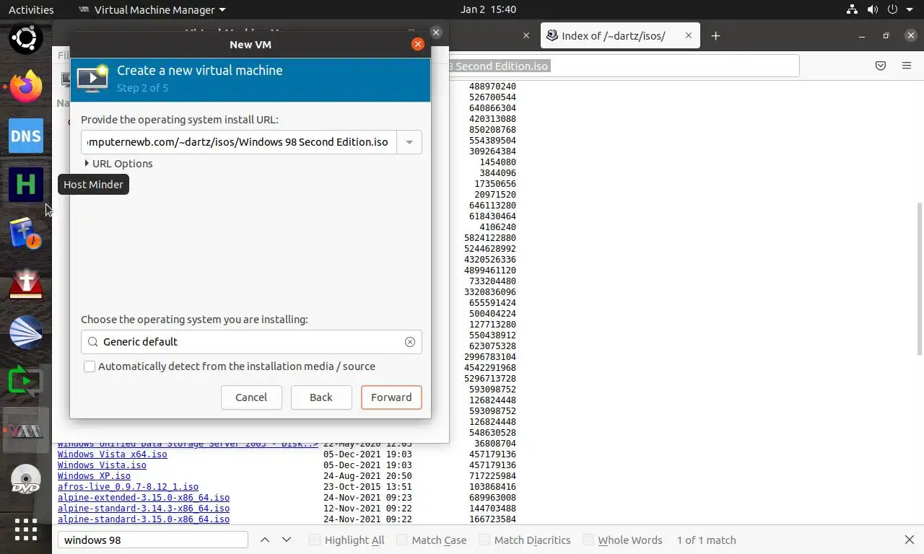
Task: Open the install URL history dropdown
Action: click(x=409, y=142)
